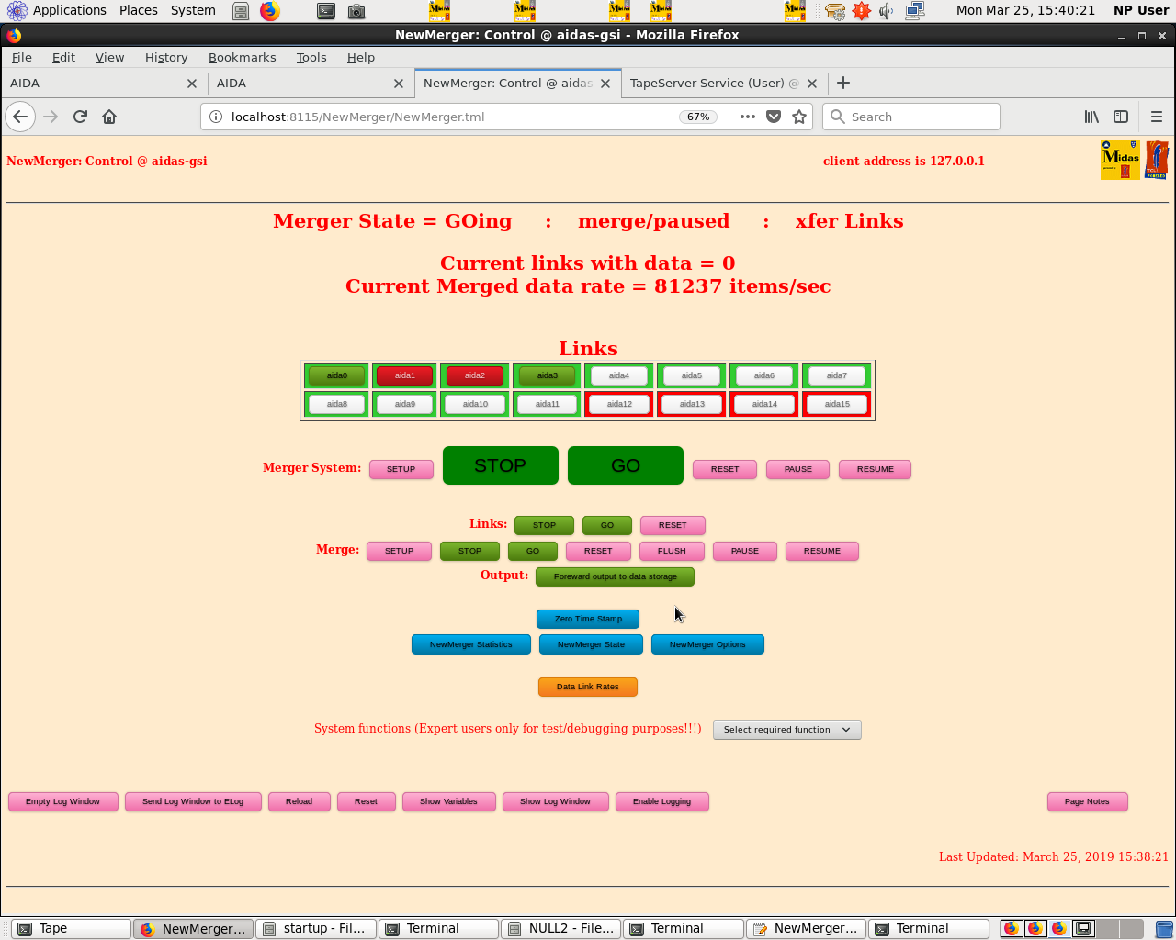Open the trash icon in the bottom panel

(1164, 929)
